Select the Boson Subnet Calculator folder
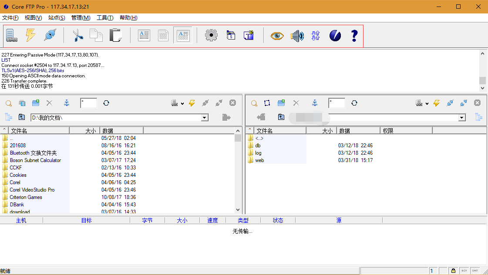This screenshot has width=488, height=275. pyautogui.click(x=35, y=160)
